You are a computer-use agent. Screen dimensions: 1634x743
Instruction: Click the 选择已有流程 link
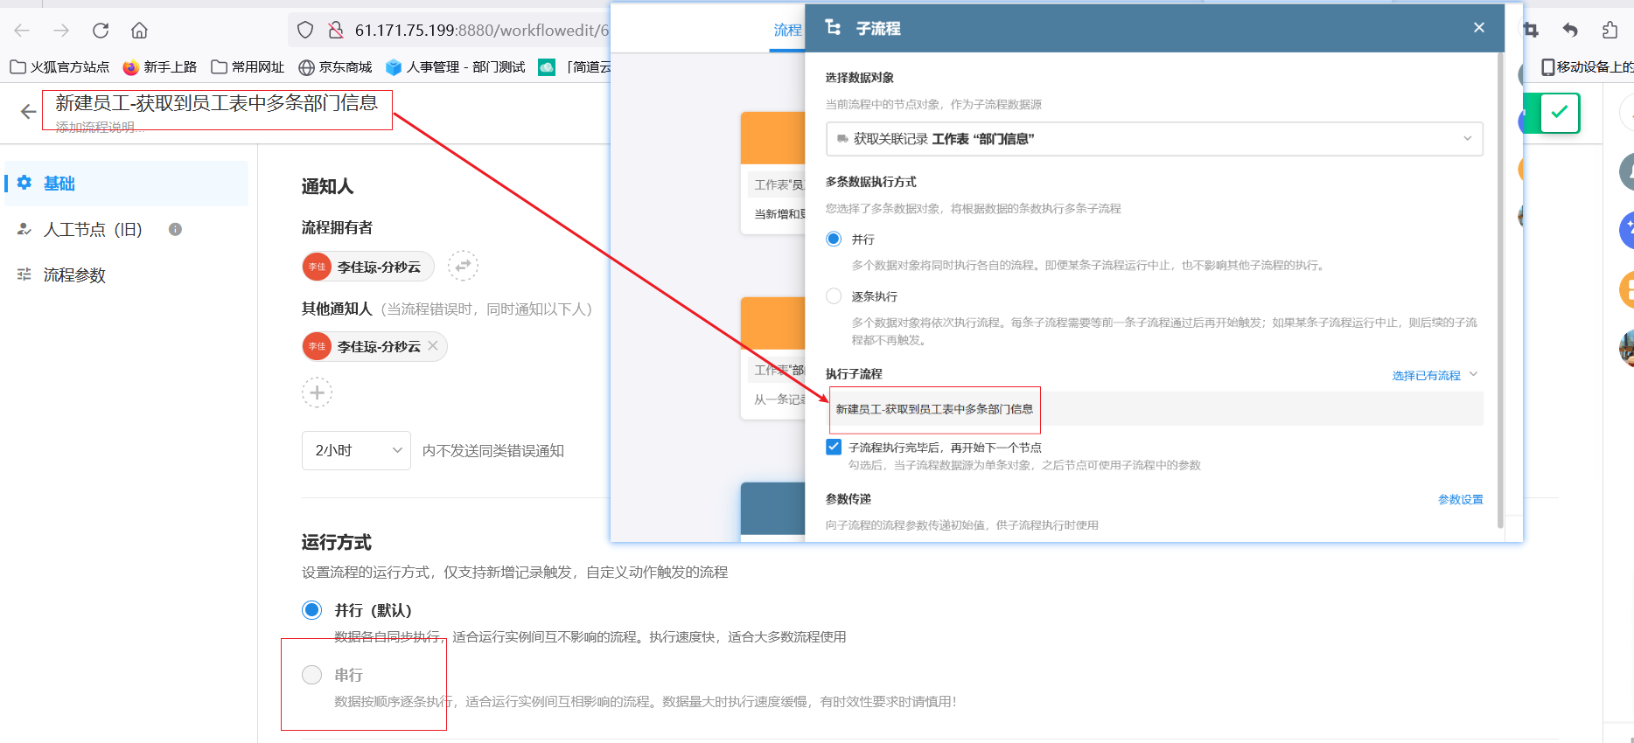(x=1426, y=376)
